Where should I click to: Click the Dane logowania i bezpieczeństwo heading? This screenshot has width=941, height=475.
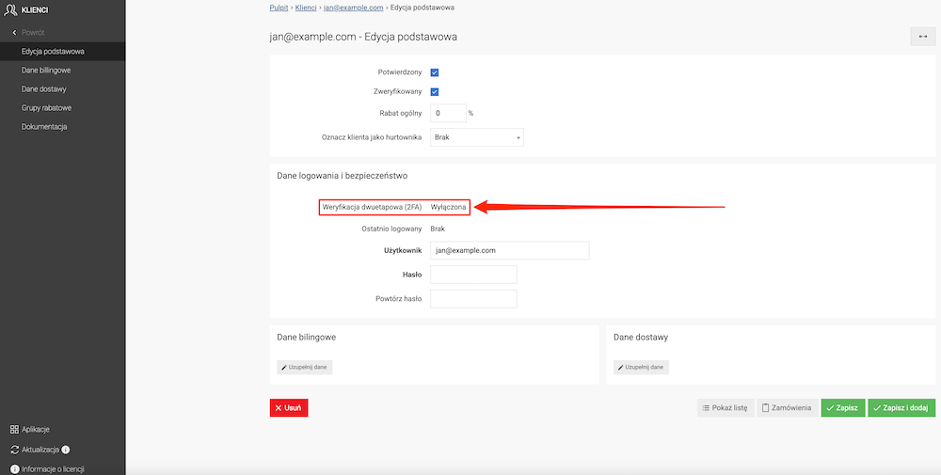click(343, 176)
